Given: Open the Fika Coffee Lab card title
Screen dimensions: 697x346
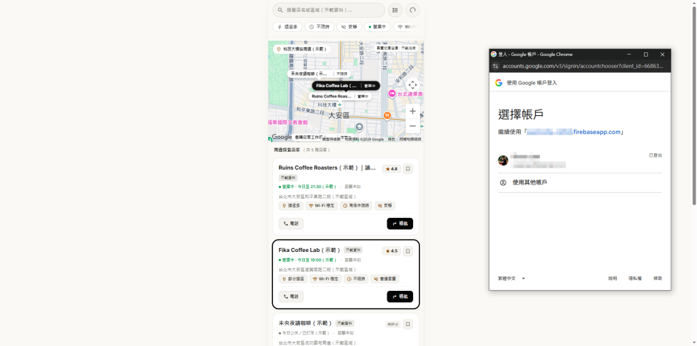Looking at the screenshot, I should (310, 250).
